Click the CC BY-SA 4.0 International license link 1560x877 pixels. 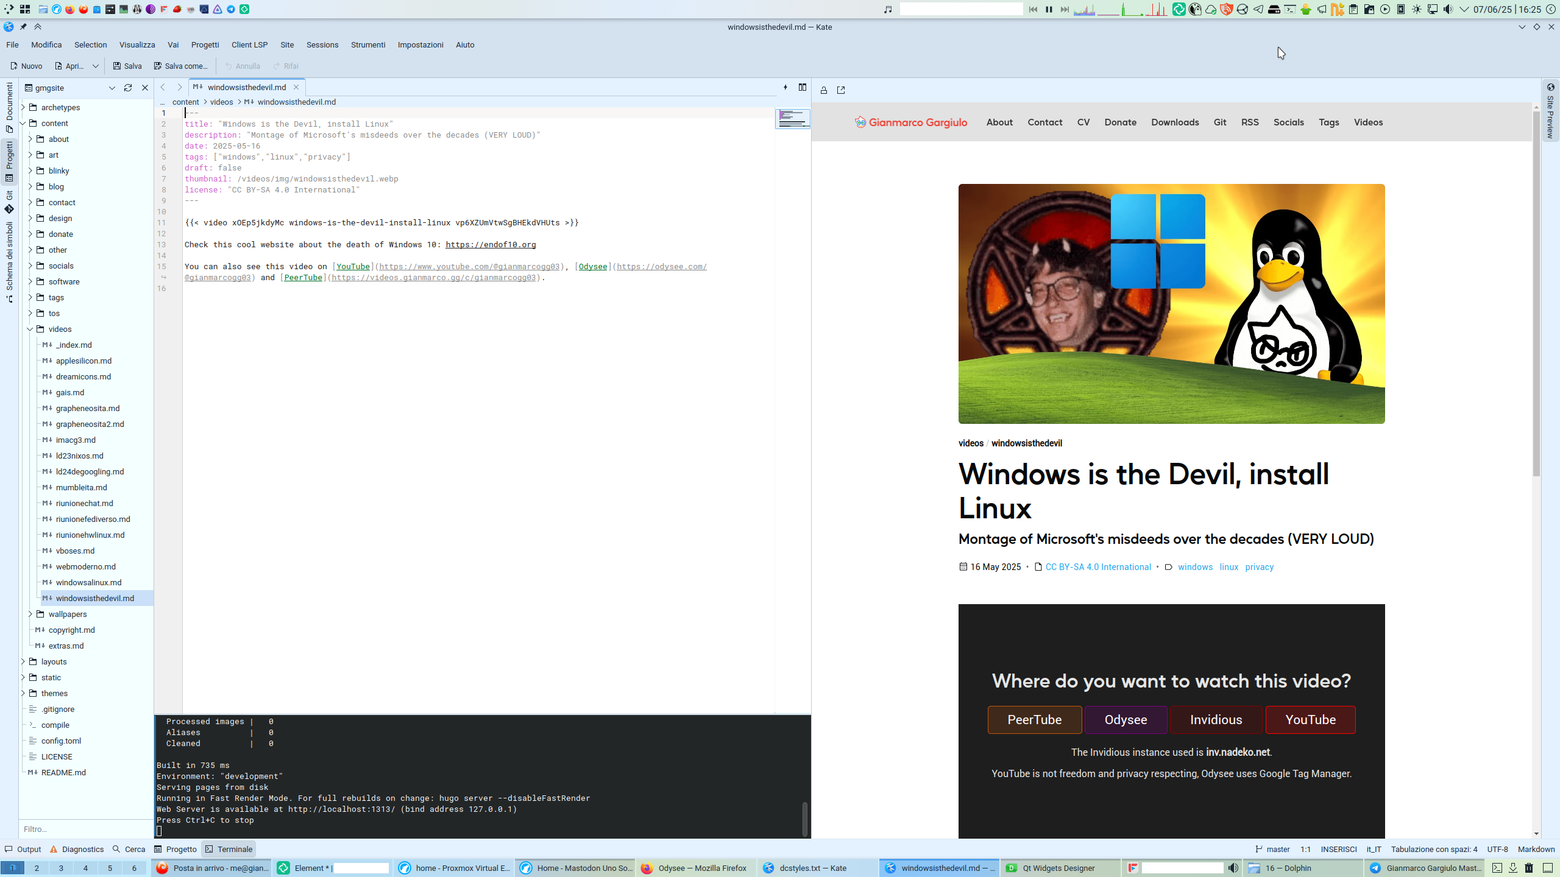coord(1098,567)
